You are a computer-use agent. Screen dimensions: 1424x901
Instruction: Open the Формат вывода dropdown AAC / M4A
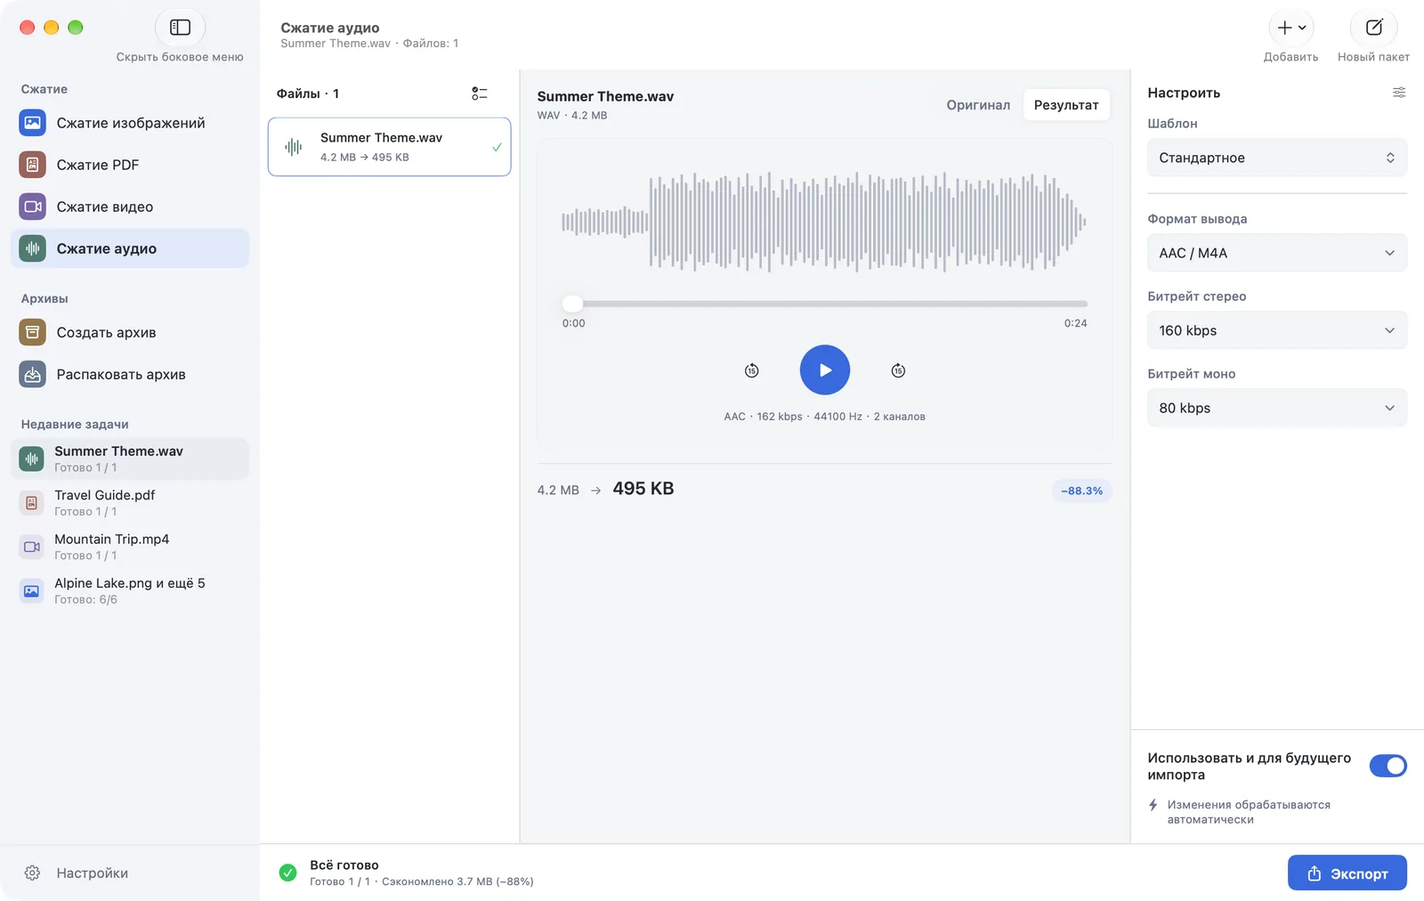(1277, 253)
